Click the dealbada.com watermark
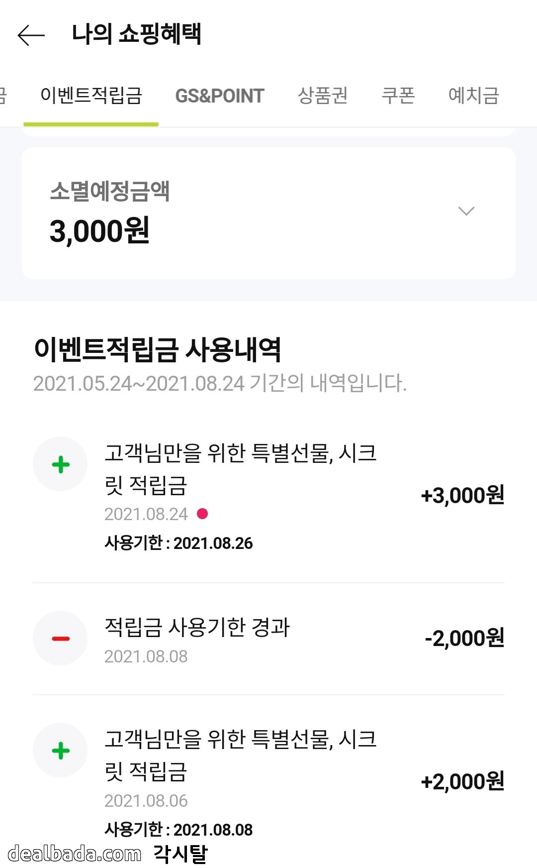 [x=75, y=853]
